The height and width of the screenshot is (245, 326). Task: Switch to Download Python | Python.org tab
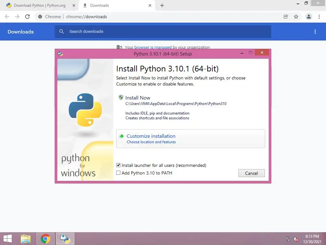point(39,5)
